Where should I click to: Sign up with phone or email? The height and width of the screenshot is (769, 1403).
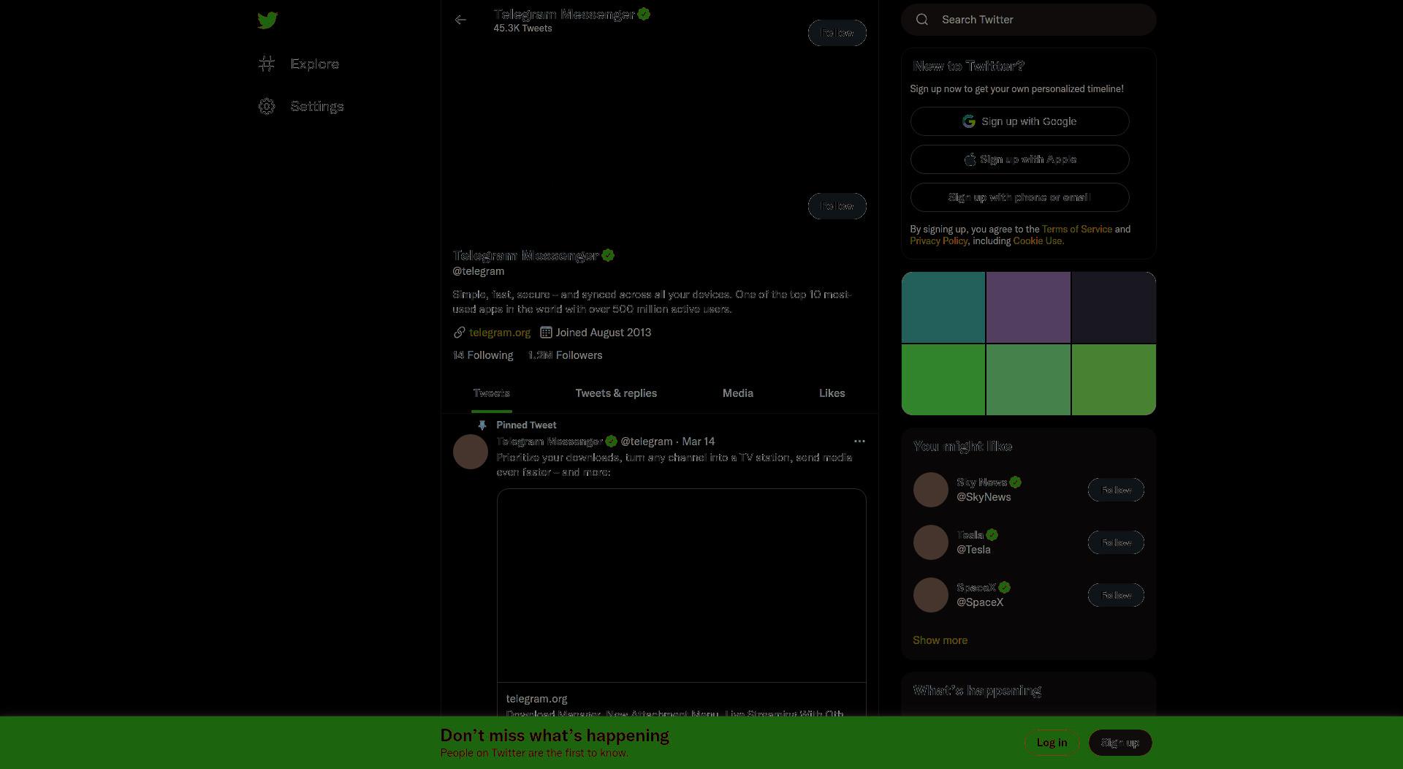1020,197
